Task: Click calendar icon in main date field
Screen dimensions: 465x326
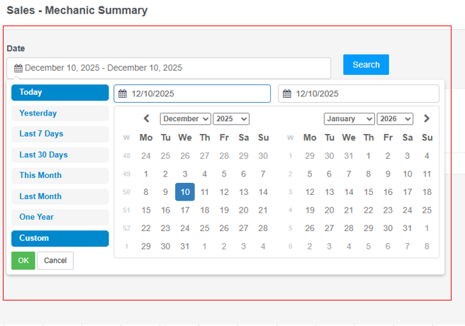Action: point(18,68)
